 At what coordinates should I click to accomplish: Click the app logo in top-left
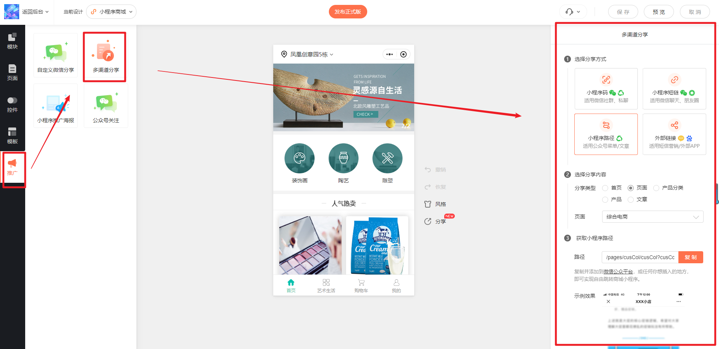point(12,12)
